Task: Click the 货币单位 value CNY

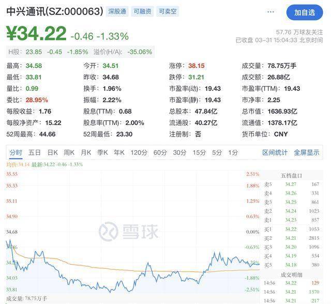Action: coord(281,134)
